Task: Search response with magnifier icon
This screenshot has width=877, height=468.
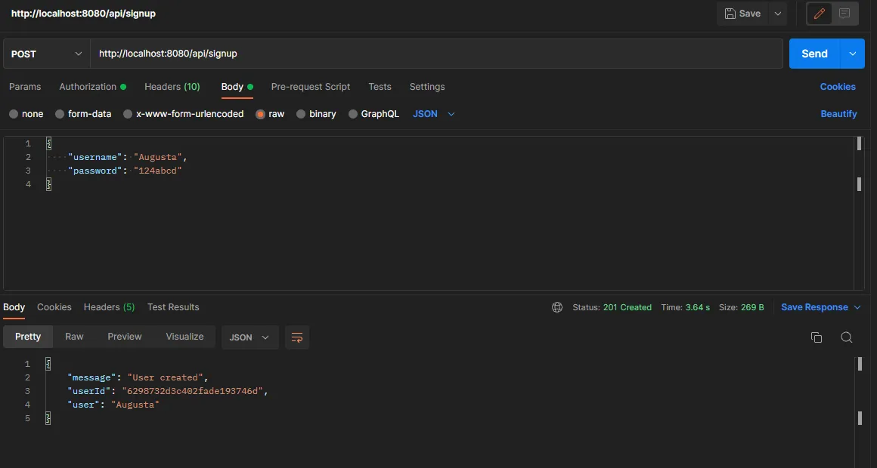Action: [x=847, y=337]
